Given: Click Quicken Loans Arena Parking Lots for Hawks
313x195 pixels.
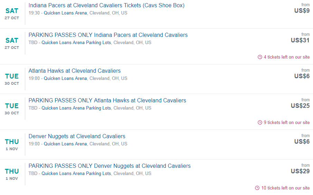Looking at the screenshot, I should [76, 108].
